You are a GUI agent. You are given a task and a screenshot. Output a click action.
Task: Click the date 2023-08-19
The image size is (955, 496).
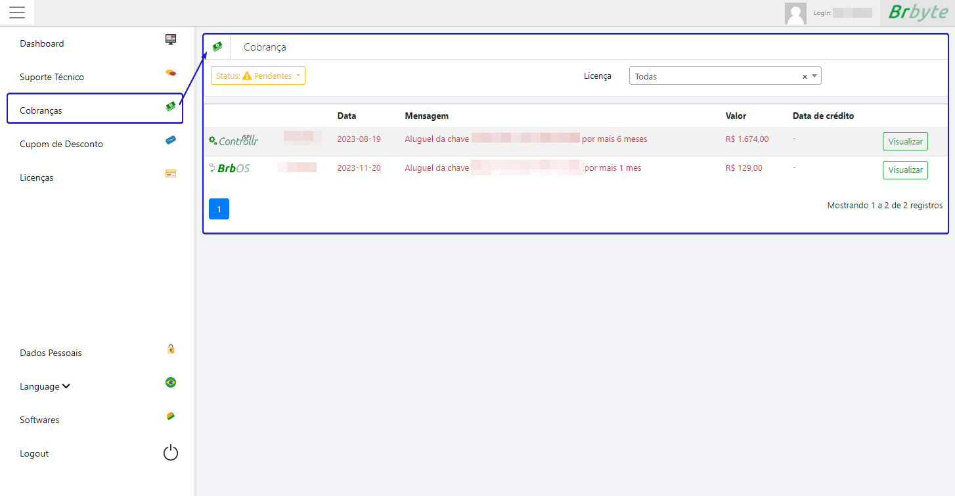tap(359, 139)
